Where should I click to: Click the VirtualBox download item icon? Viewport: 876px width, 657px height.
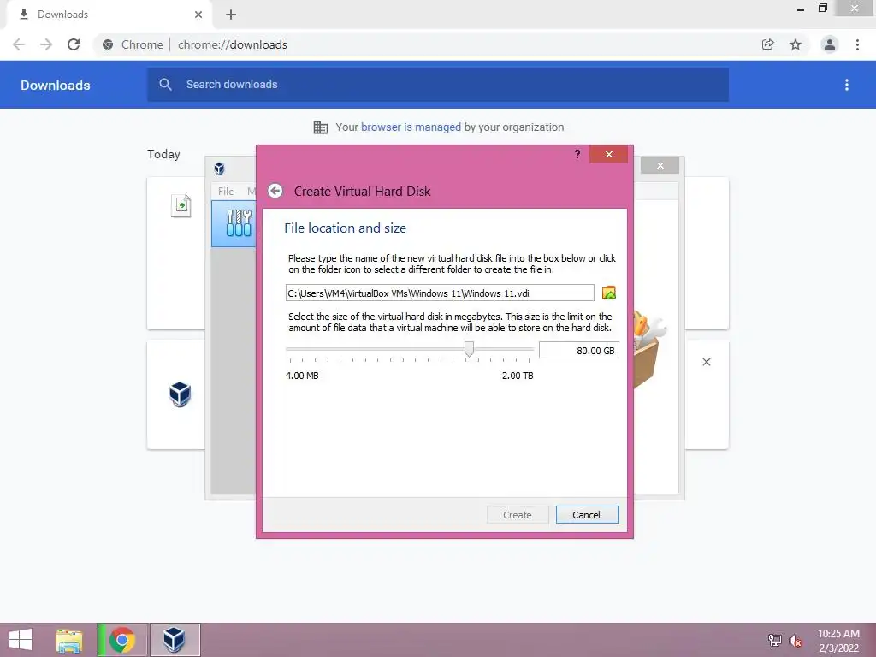click(180, 394)
